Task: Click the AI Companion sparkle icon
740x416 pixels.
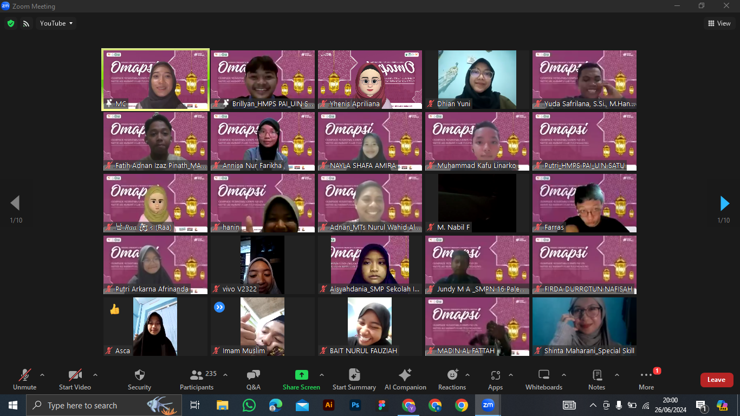Action: point(405,375)
